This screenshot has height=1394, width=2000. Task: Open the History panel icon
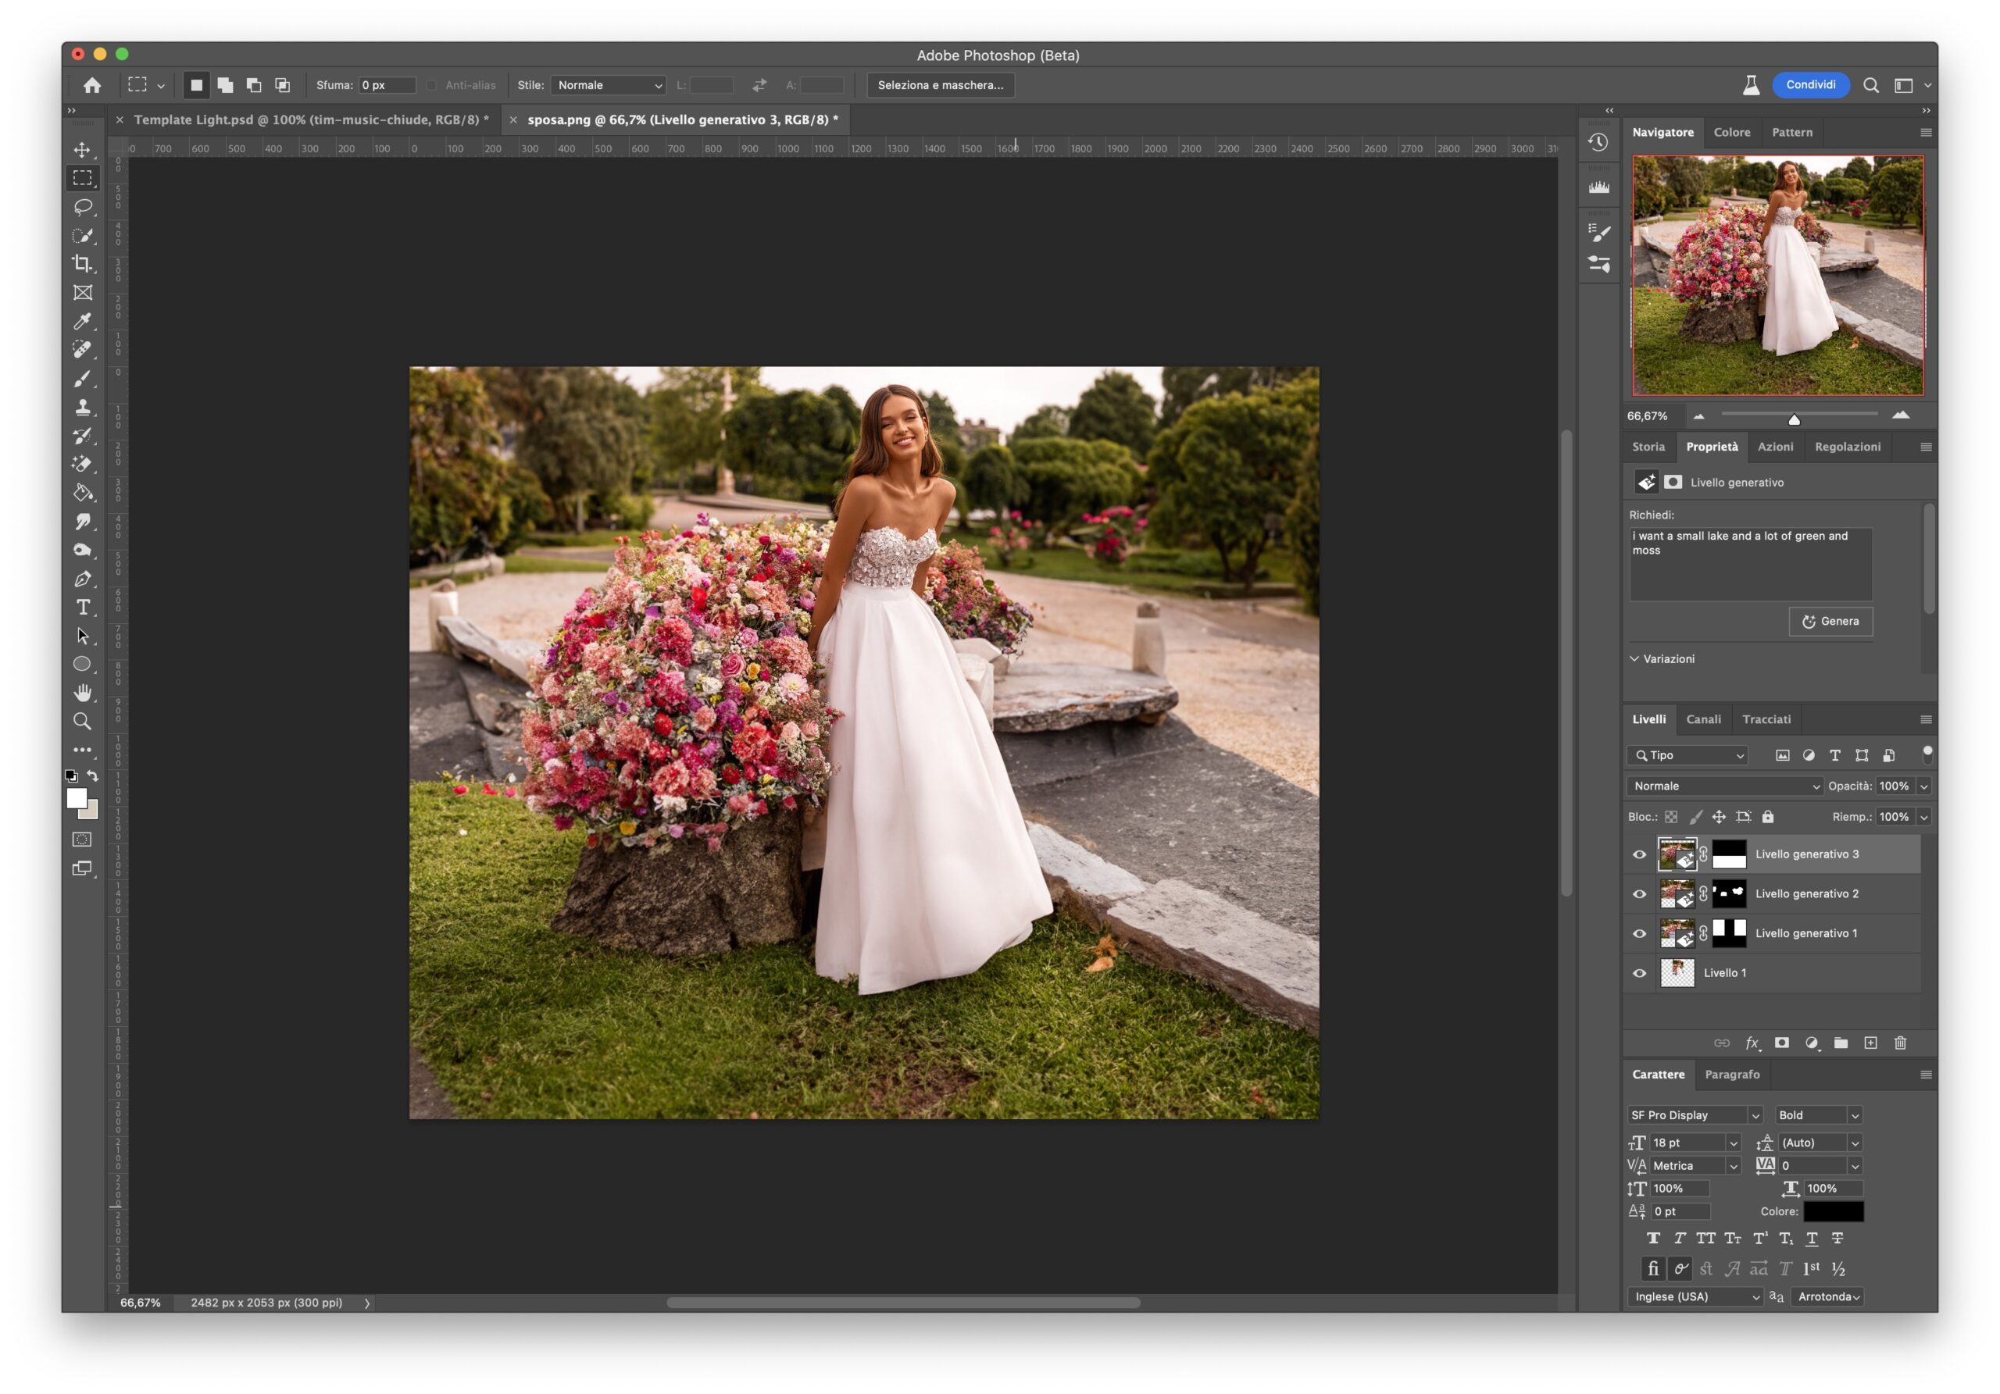pos(1598,143)
